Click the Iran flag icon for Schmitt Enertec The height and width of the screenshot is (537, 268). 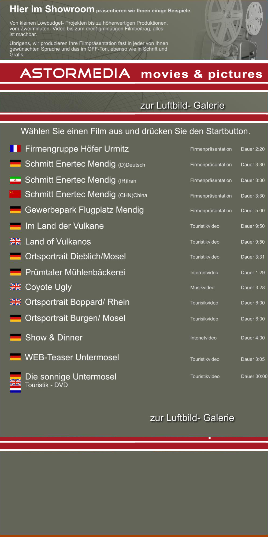click(15, 180)
